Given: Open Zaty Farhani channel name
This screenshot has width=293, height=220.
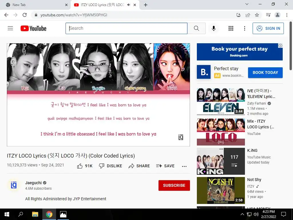Looking at the screenshot, I should [x=257, y=103].
